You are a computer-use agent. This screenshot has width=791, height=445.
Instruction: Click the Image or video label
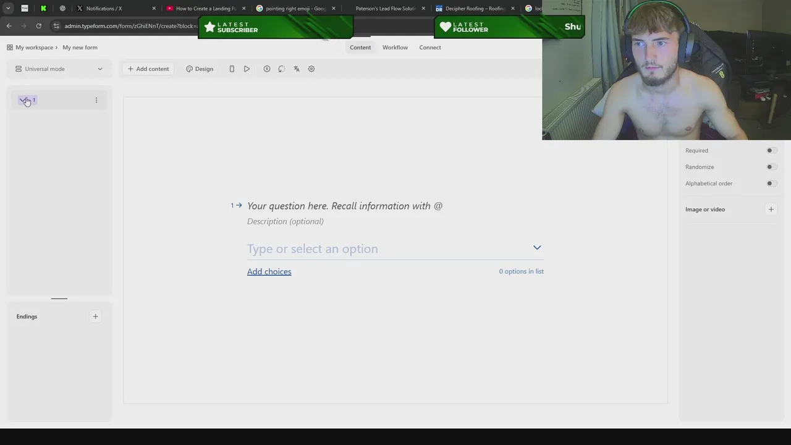[705, 210]
